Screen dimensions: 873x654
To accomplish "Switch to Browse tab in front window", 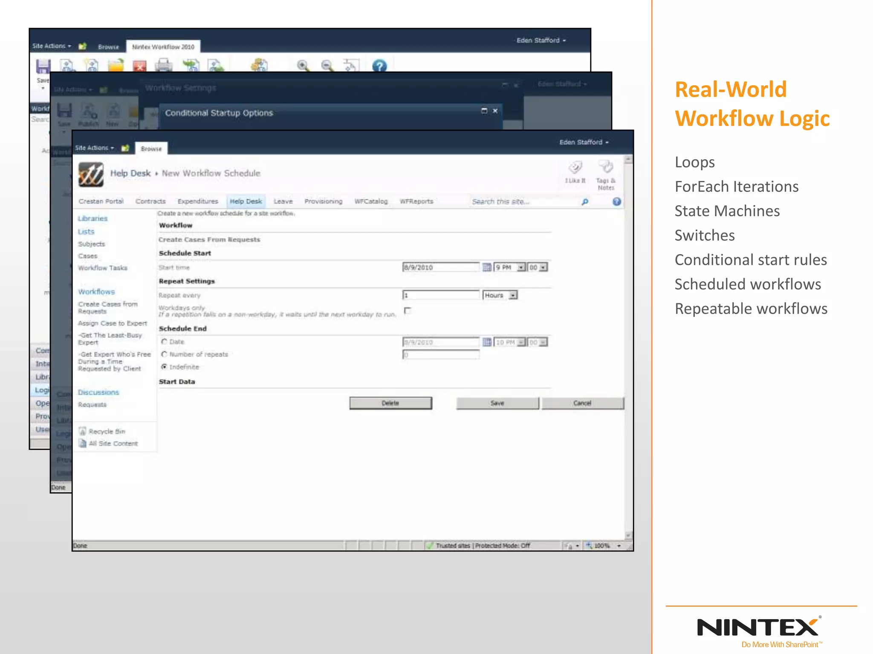I will [151, 149].
